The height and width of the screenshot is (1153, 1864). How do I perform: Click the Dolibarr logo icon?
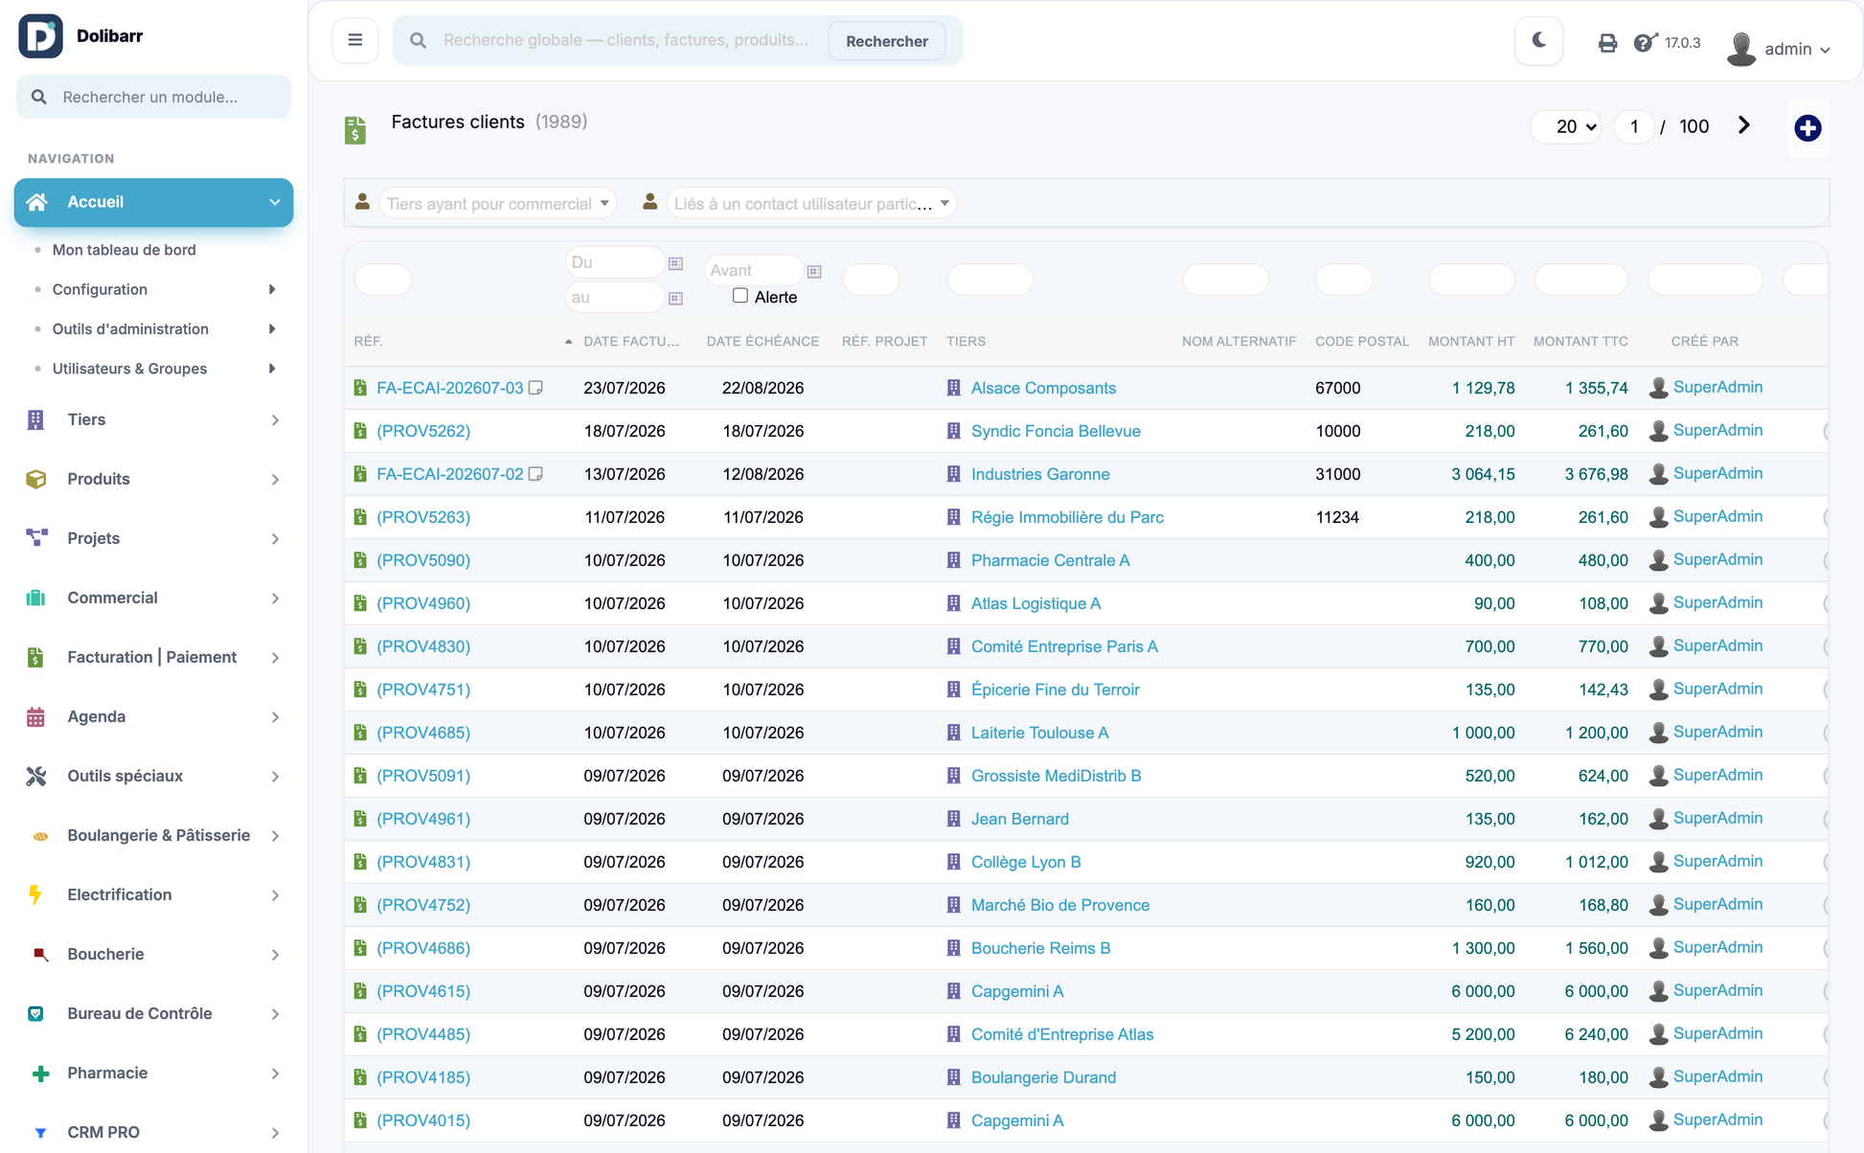pyautogui.click(x=40, y=36)
